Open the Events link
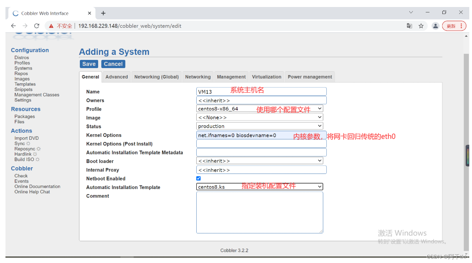Viewport: 472px width, 263px height. [21, 181]
